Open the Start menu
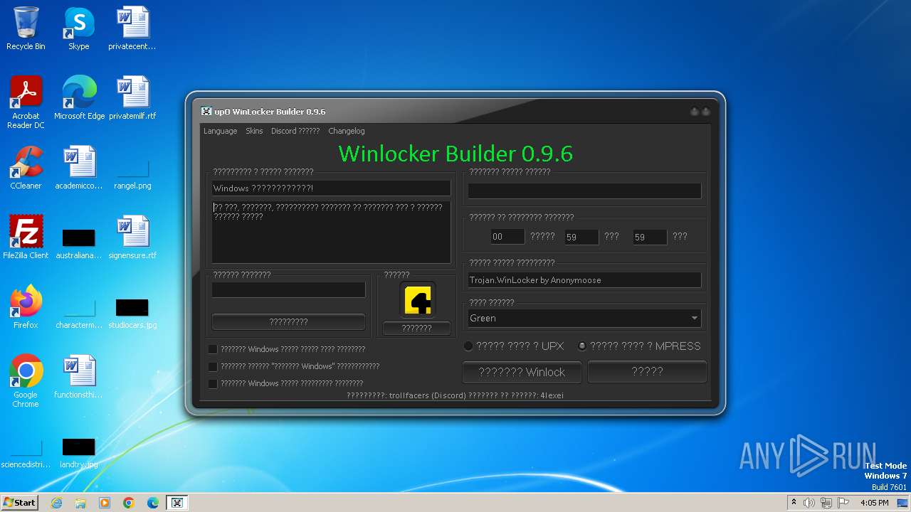 point(19,503)
